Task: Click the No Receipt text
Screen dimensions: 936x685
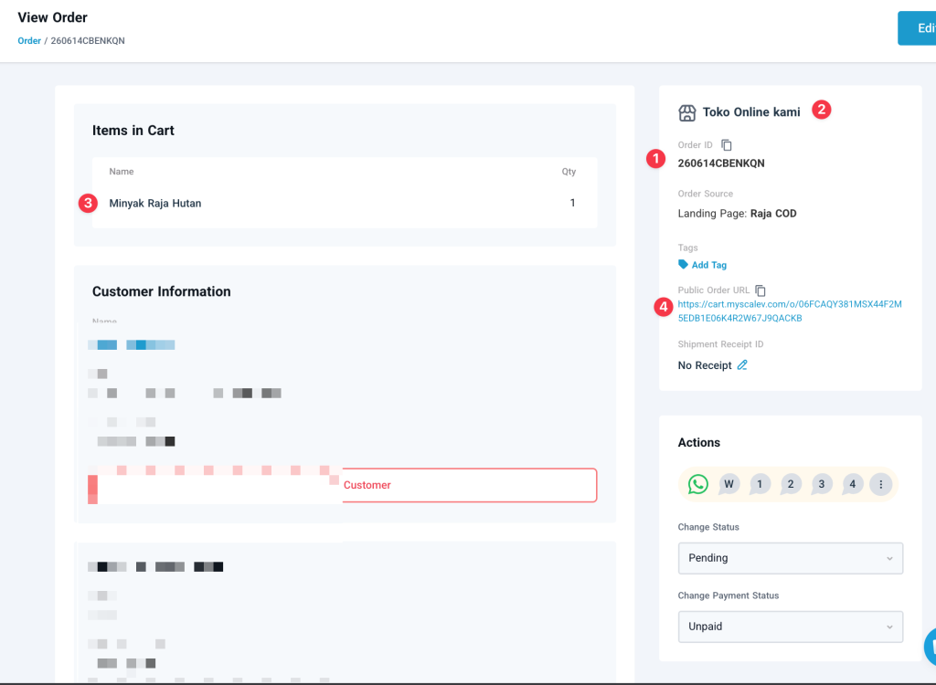Action: coord(705,365)
